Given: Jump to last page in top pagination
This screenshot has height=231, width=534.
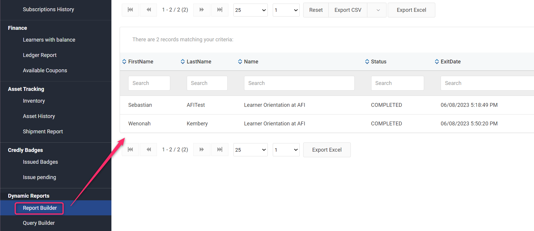Looking at the screenshot, I should coord(220,10).
